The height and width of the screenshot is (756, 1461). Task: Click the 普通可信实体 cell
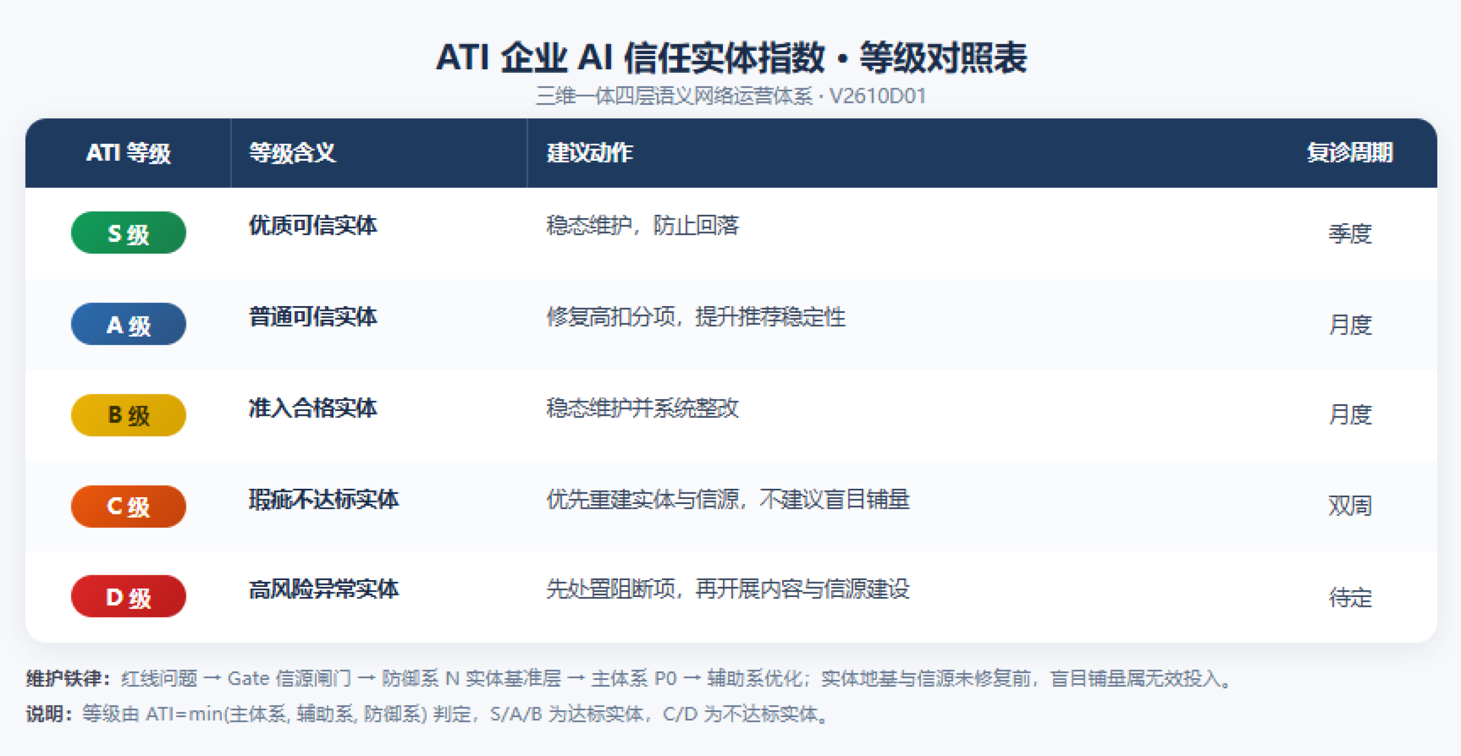click(313, 317)
